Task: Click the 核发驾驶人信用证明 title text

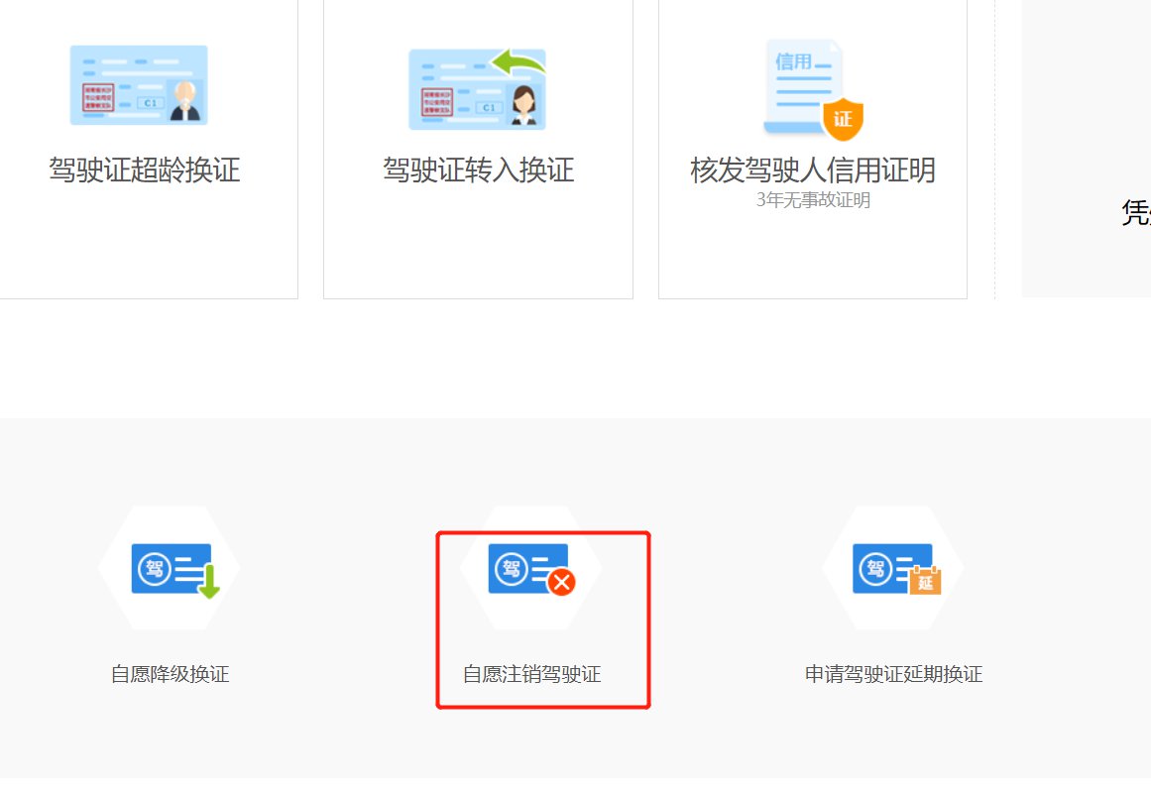Action: 813,170
